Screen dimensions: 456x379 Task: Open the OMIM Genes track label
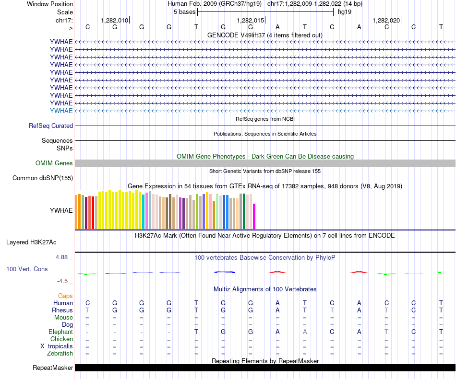54,163
